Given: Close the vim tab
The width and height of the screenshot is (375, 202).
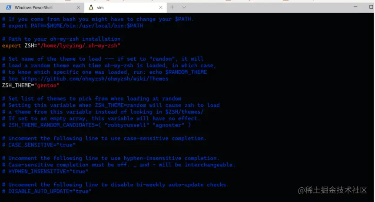Looking at the screenshot, I should [x=161, y=7].
